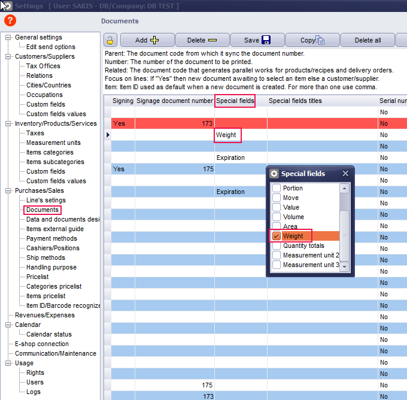Tick the Volume checkbox
407x400 pixels.
(x=277, y=217)
